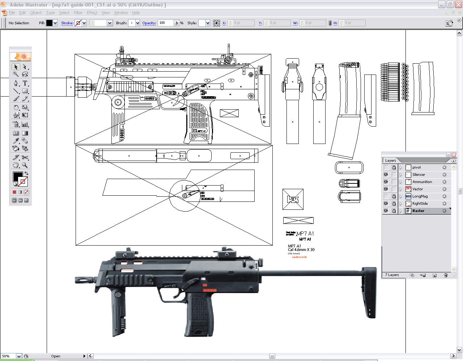
Task: Open the Style dropdown
Action: click(x=208, y=23)
